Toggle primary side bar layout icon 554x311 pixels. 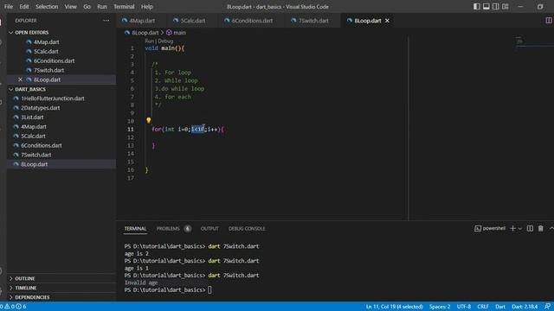[x=477, y=6]
